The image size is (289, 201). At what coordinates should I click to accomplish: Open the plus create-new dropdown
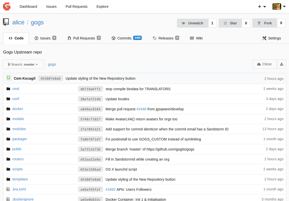point(262,7)
